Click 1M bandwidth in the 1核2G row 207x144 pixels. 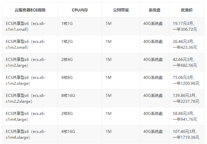click(108, 42)
